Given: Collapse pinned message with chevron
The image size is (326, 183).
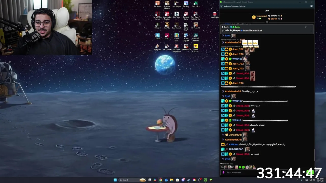Looking at the screenshot, I should [x=311, y=31].
